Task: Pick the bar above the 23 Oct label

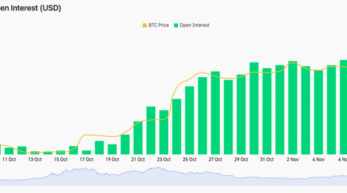Action: point(164,132)
